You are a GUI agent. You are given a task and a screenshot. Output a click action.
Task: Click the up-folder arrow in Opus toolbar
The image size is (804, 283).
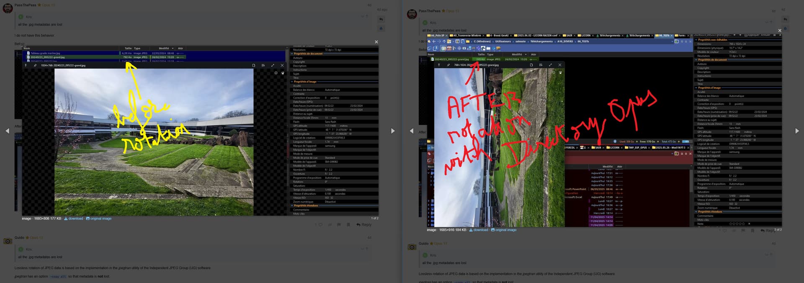pyautogui.click(x=444, y=41)
